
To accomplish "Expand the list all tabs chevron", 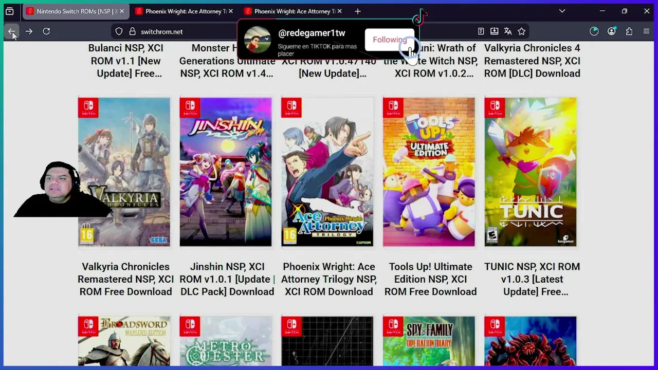I will coord(562,11).
